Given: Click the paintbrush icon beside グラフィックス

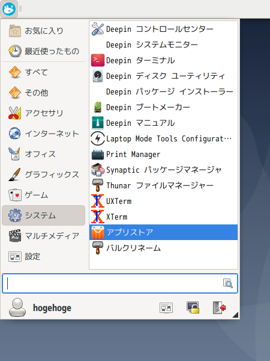Looking at the screenshot, I should (x=14, y=174).
